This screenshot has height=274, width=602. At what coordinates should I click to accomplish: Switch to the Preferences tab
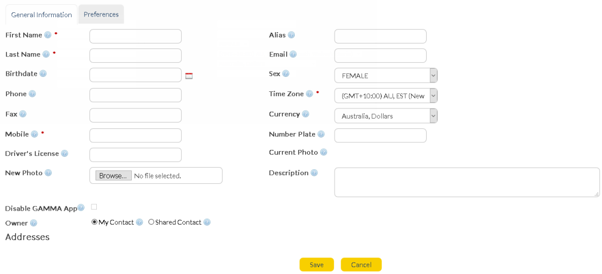click(x=101, y=15)
